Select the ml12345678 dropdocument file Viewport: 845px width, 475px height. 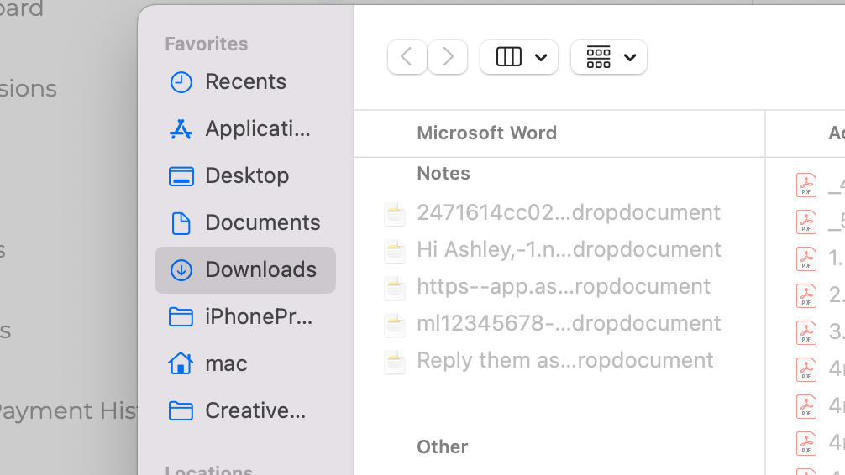point(568,323)
